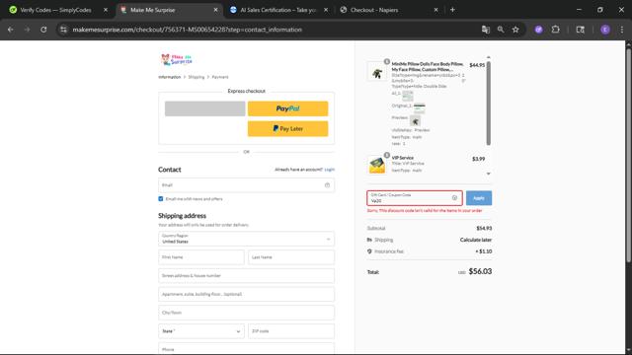The image size is (632, 355).
Task: Open site information icon in address bar
Action: coord(63,30)
